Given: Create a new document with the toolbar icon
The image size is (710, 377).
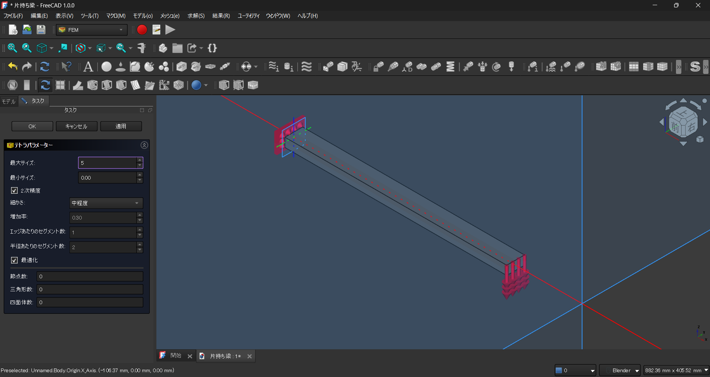Looking at the screenshot, I should point(13,30).
